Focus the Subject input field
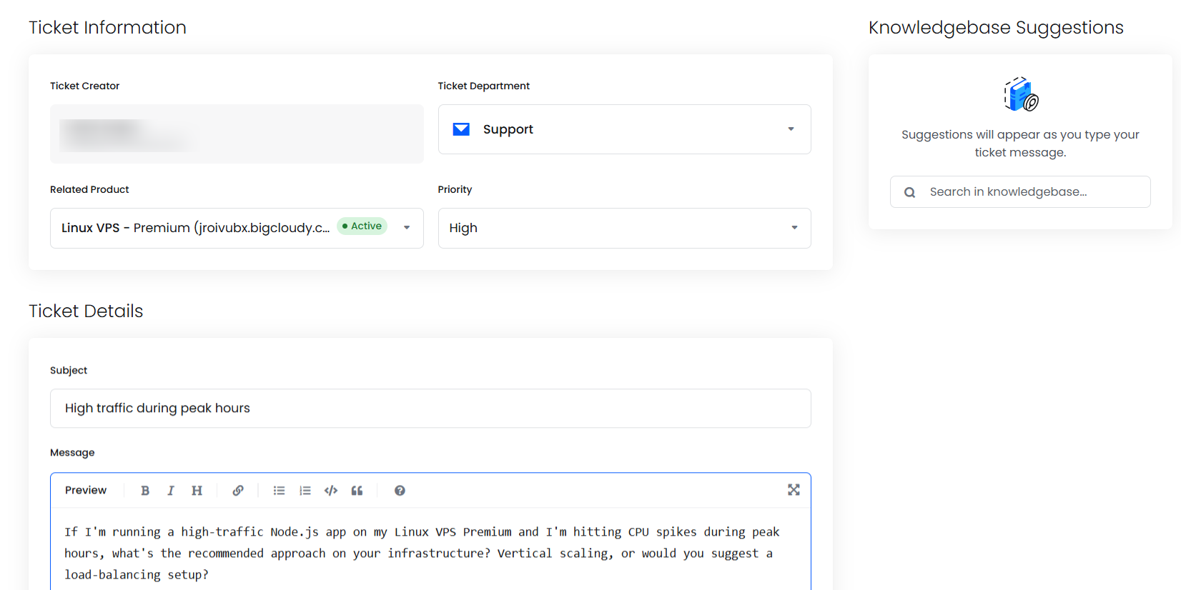Image resolution: width=1181 pixels, height=590 pixels. pyautogui.click(x=430, y=409)
